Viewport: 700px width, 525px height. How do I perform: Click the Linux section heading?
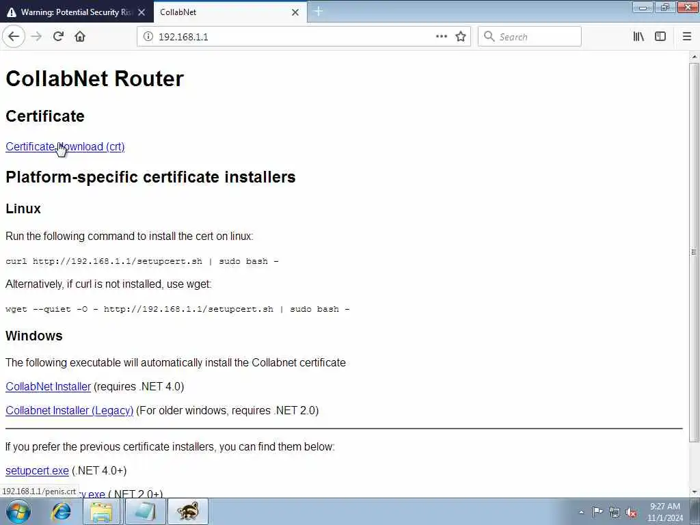pos(23,208)
